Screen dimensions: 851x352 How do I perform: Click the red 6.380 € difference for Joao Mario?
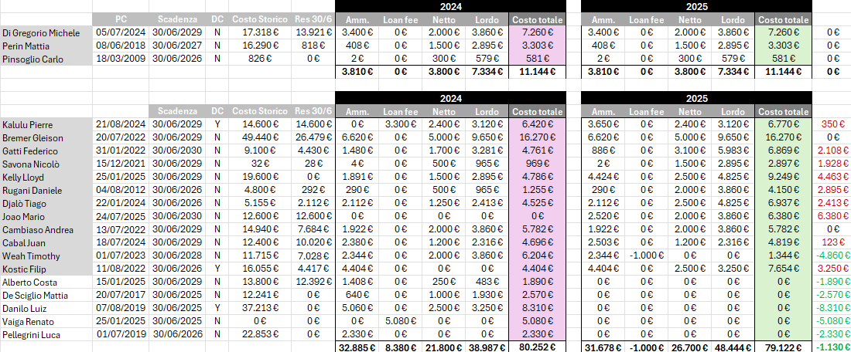[x=831, y=217]
